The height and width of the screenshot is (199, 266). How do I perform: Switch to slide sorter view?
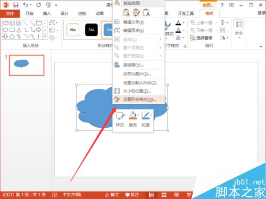point(164,195)
